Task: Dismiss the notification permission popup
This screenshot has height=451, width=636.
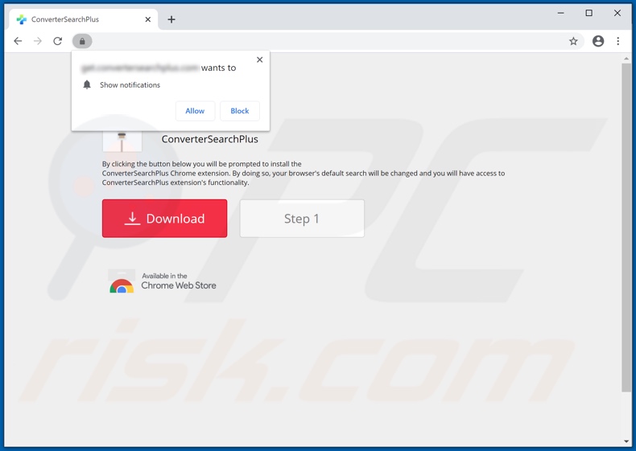Action: coord(259,59)
